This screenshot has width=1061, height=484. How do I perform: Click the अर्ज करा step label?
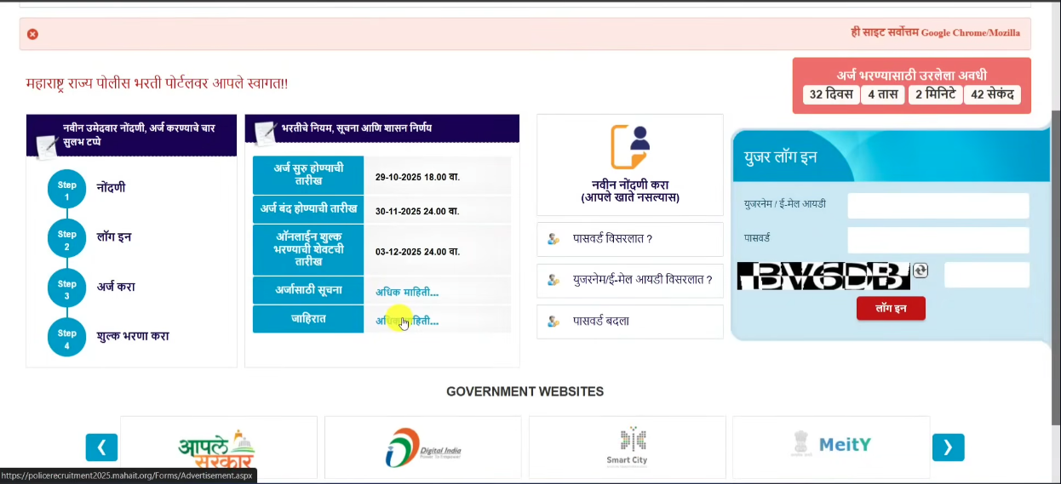pyautogui.click(x=116, y=287)
